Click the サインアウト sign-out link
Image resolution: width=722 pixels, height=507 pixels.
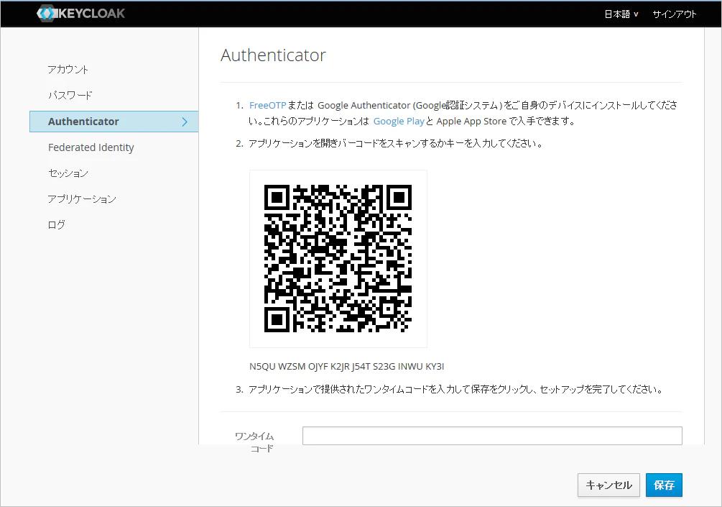click(674, 14)
